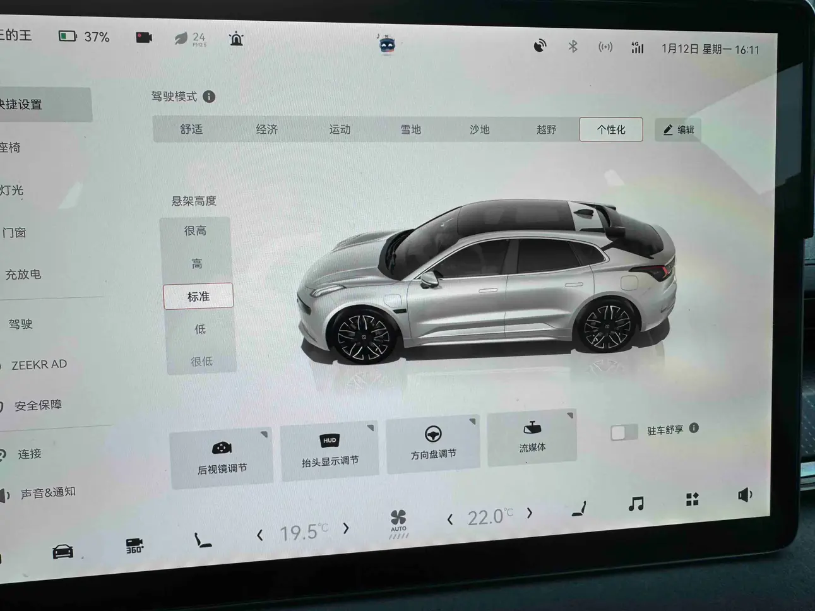Toggle the 驻车舒享 parking comfort switch
The image size is (815, 611).
(624, 432)
